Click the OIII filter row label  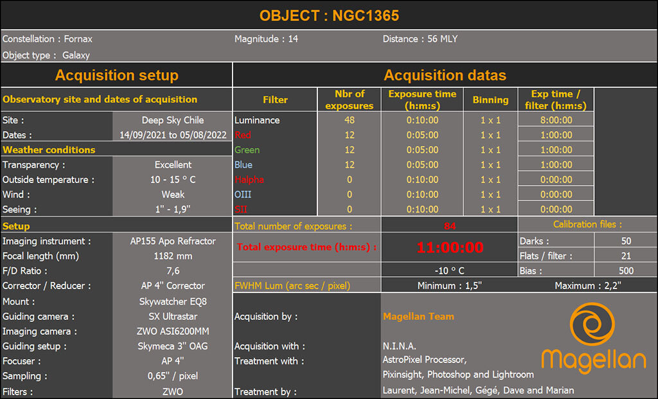tap(242, 194)
